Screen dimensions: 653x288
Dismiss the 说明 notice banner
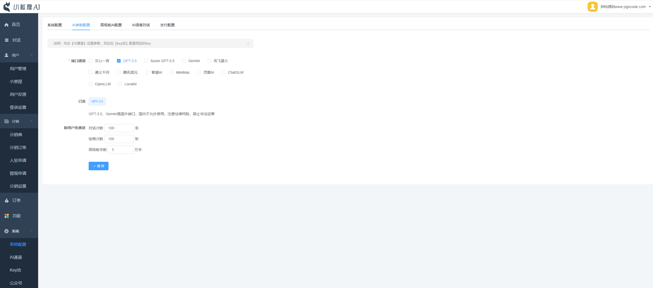(248, 44)
